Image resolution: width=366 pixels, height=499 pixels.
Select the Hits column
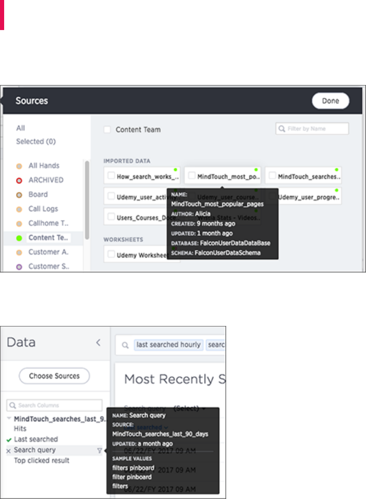(20, 429)
